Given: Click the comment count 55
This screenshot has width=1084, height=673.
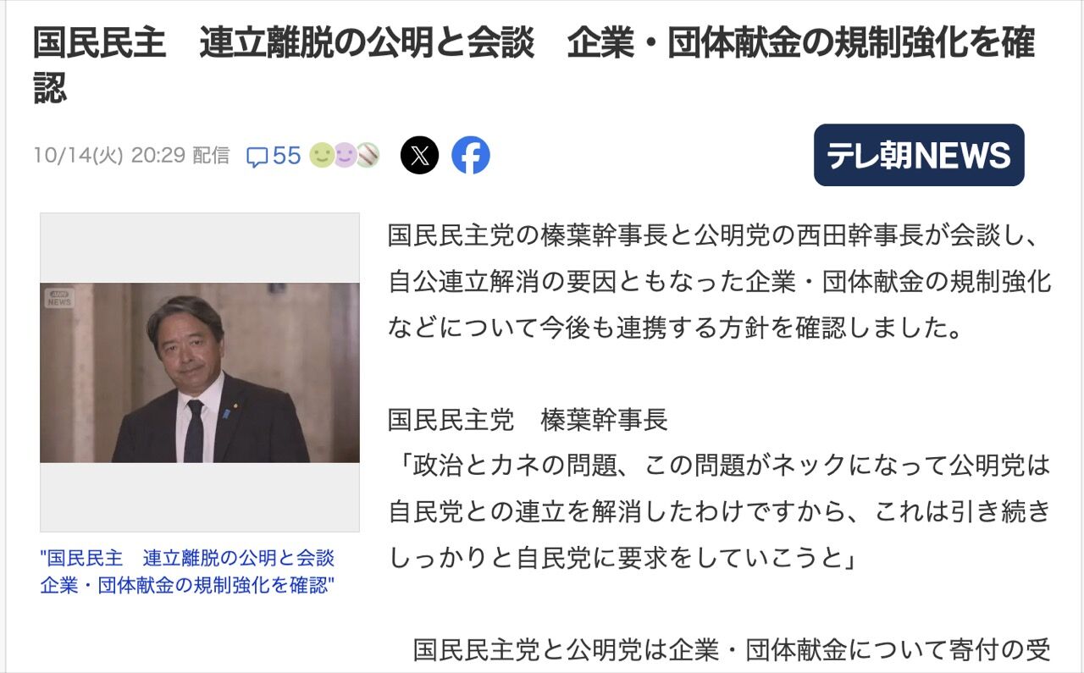Looking at the screenshot, I should pos(287,156).
